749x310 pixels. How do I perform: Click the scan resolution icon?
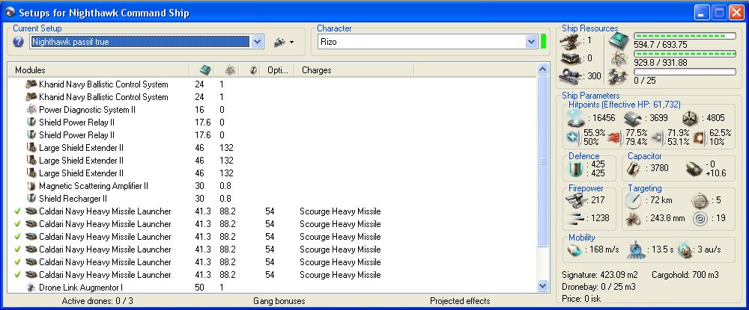[634, 219]
